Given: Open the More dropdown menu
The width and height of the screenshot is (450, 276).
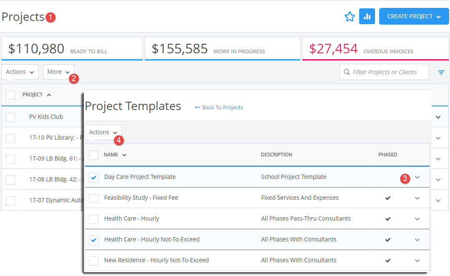Looking at the screenshot, I should (58, 72).
